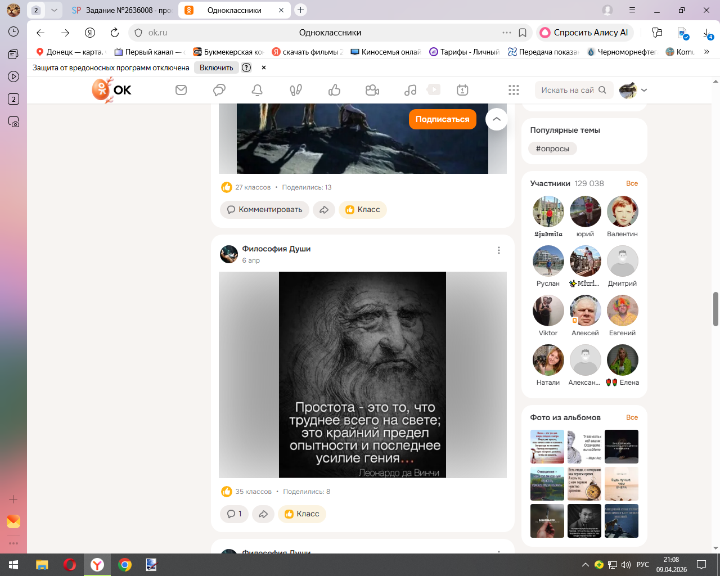This screenshot has width=720, height=576.
Task: Open the calendar events icon in header
Action: 462,90
